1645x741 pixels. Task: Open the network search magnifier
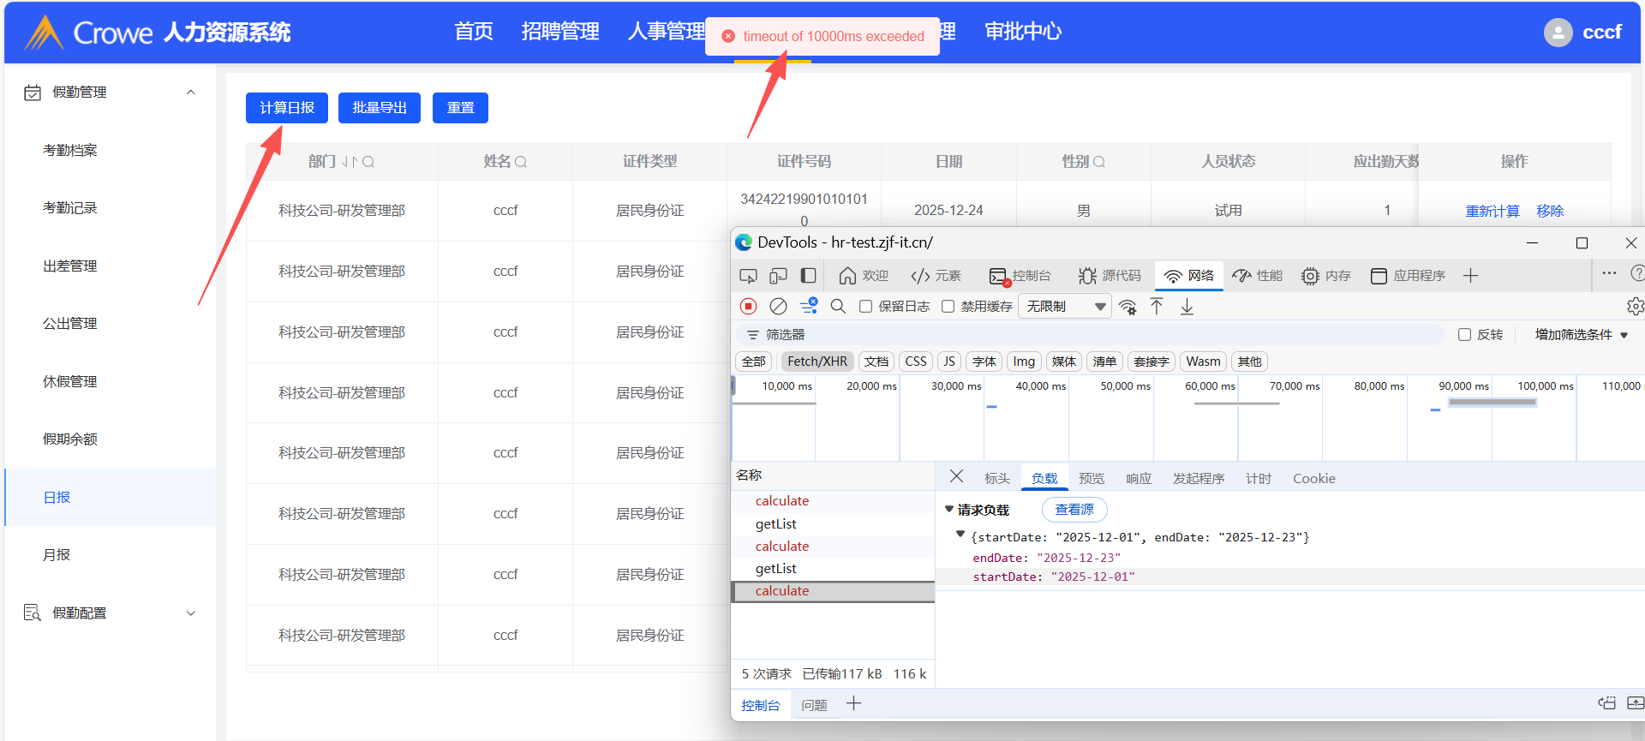tap(838, 307)
